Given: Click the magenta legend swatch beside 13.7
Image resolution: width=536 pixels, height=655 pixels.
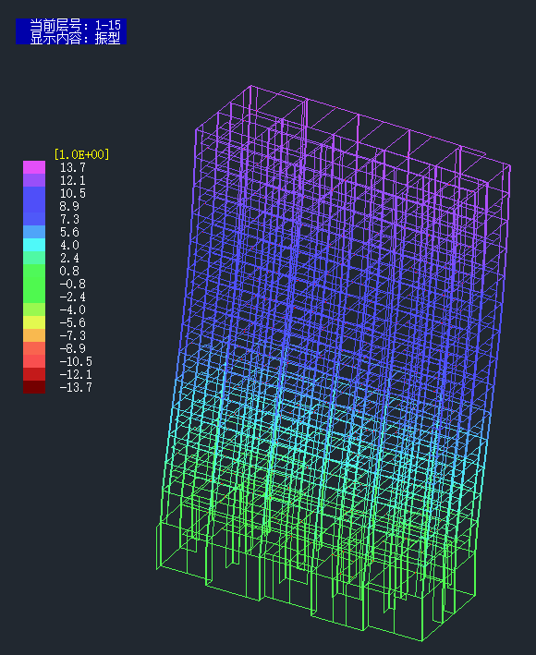Looking at the screenshot, I should tap(34, 167).
